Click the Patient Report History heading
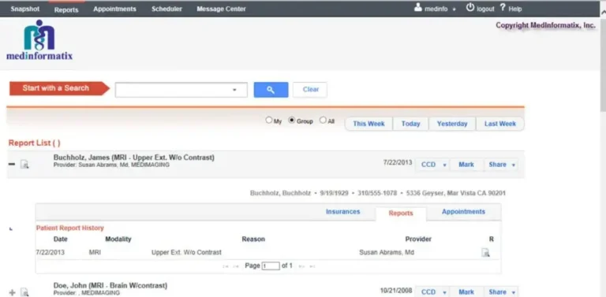The height and width of the screenshot is (297, 606). (x=70, y=228)
